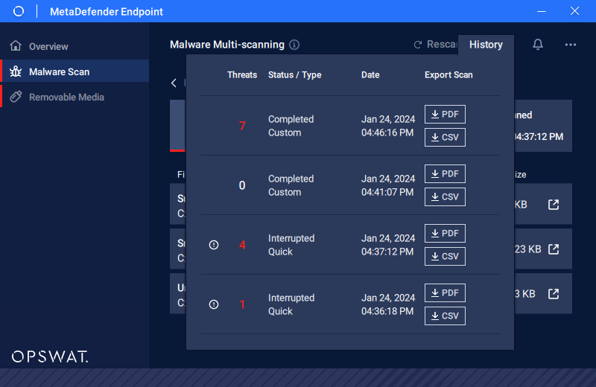Click the Status / Type column header
Screen dimensions: 596x387
[294, 75]
